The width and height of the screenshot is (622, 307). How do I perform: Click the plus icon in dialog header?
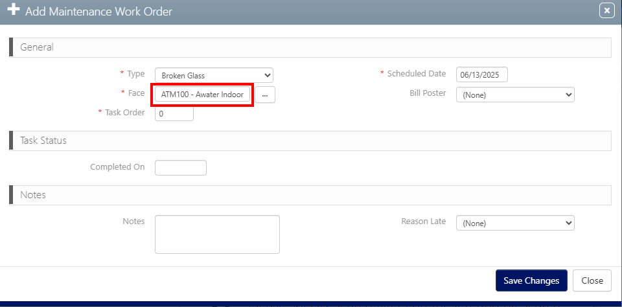(x=13, y=11)
